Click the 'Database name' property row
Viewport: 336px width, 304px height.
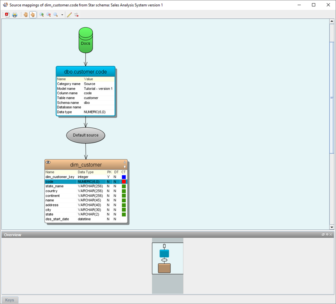(86, 107)
